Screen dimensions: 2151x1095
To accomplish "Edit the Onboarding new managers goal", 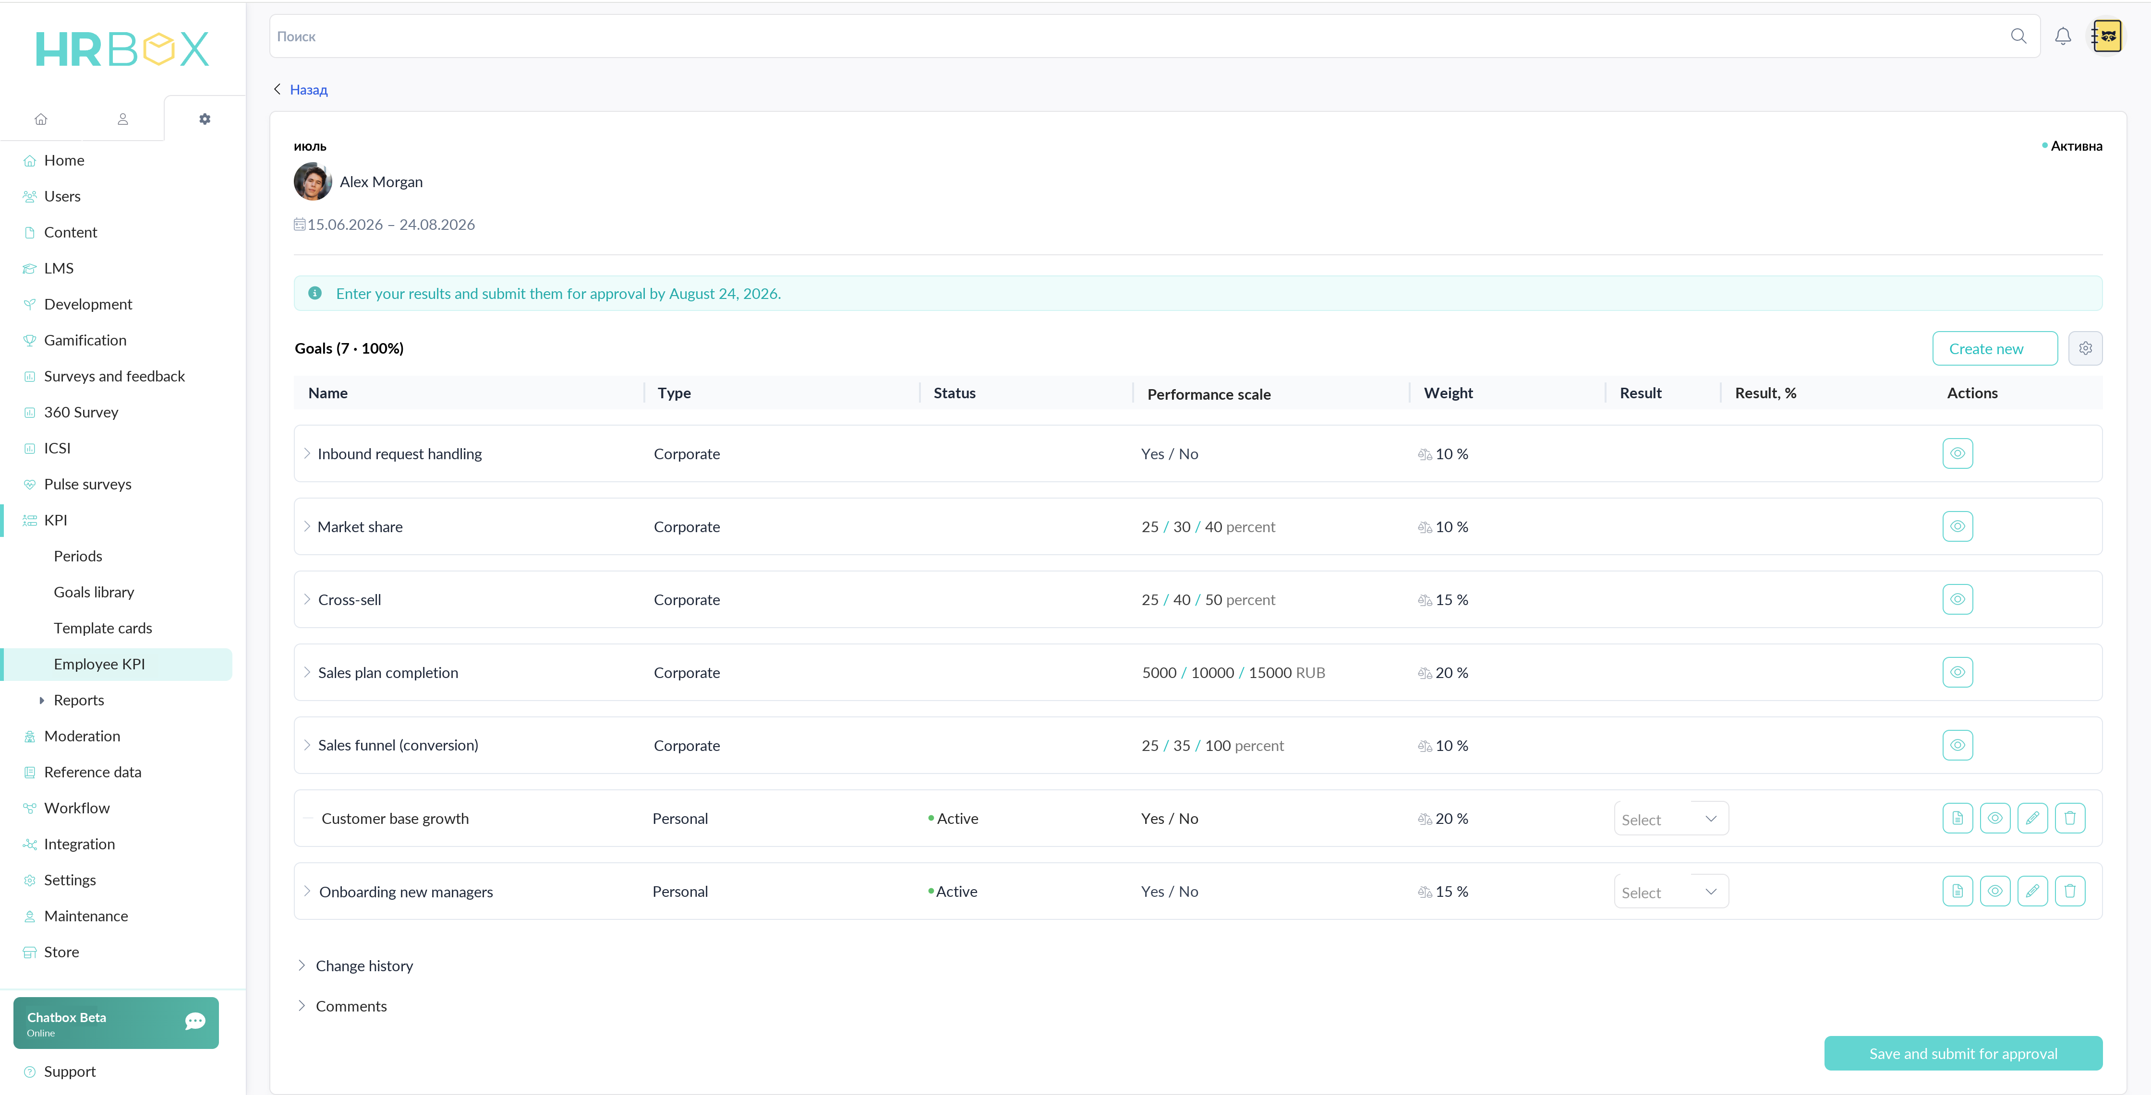I will pyautogui.click(x=2032, y=891).
